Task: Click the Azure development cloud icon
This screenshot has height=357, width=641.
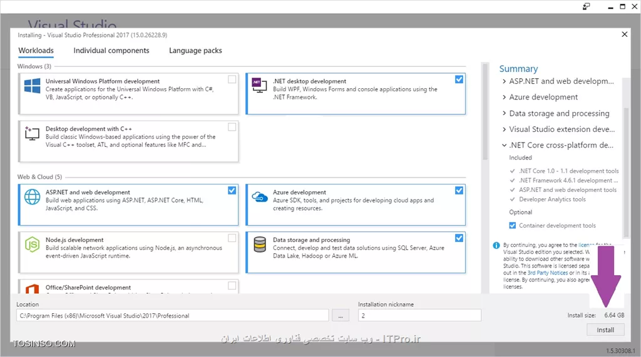Action: coord(260,197)
